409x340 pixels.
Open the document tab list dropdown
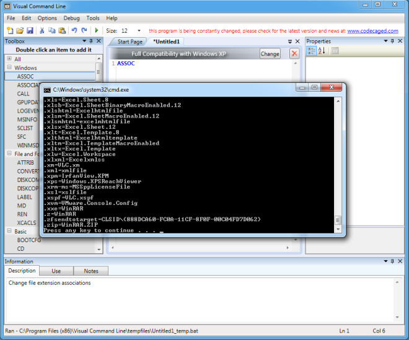tap(290, 41)
